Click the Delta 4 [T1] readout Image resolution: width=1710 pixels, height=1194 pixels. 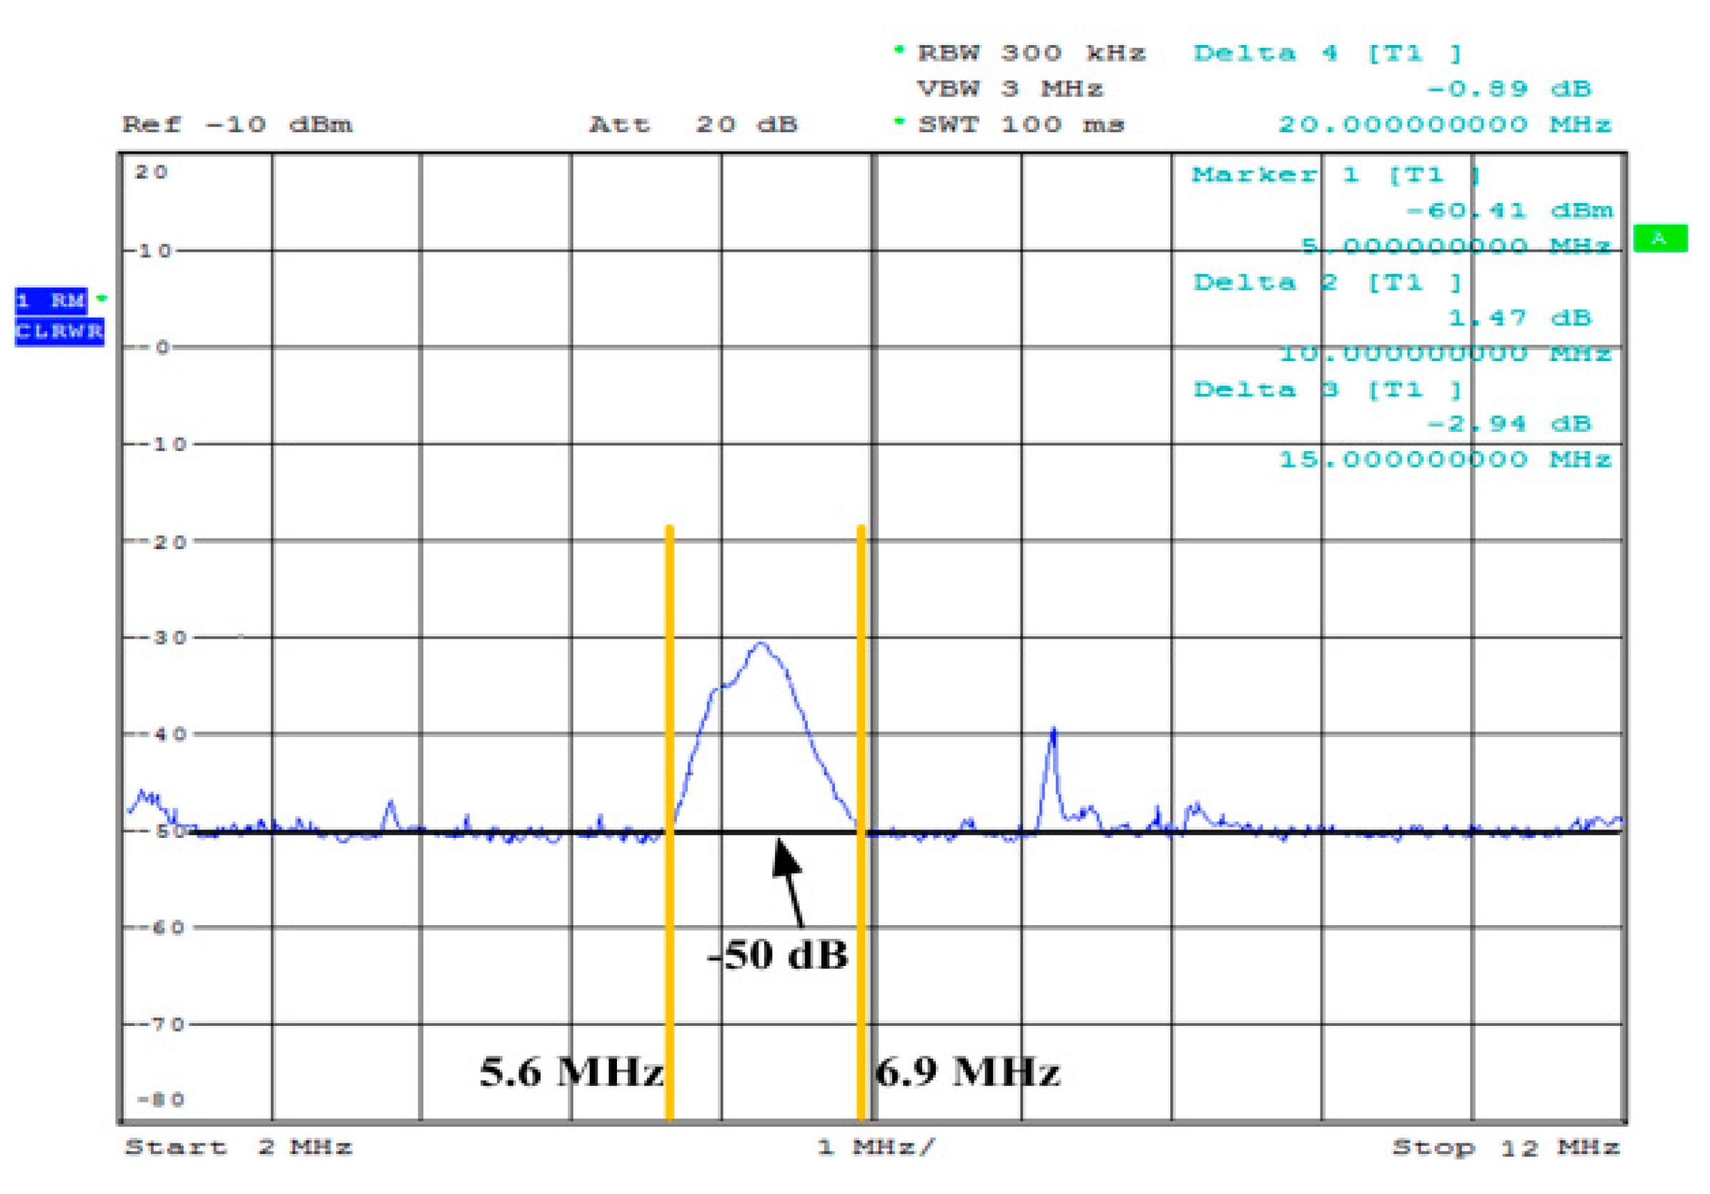click(1326, 54)
